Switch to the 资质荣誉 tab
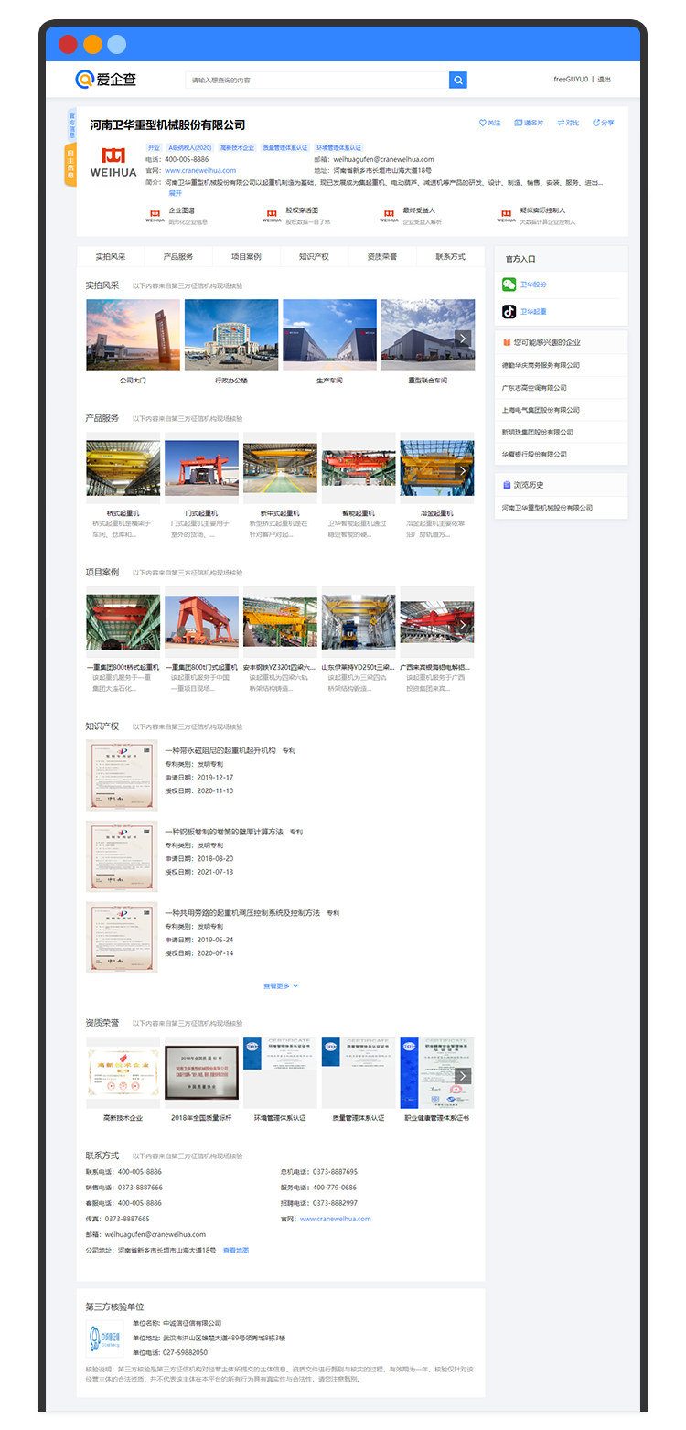This screenshot has width=686, height=1430. pyautogui.click(x=382, y=257)
